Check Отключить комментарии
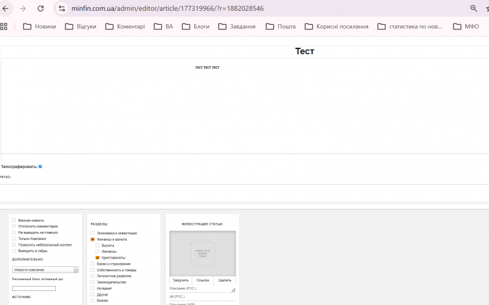This screenshot has width=489, height=305. coord(14,226)
